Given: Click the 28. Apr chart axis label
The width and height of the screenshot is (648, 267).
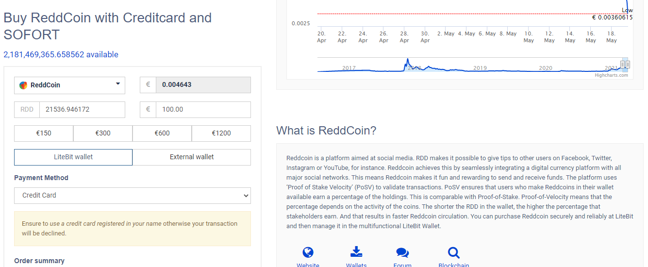Looking at the screenshot, I should (x=404, y=37).
